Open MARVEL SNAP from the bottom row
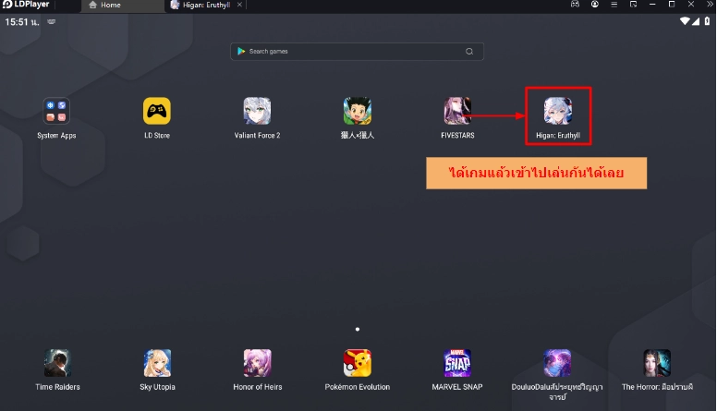The width and height of the screenshot is (717, 411). tap(457, 363)
